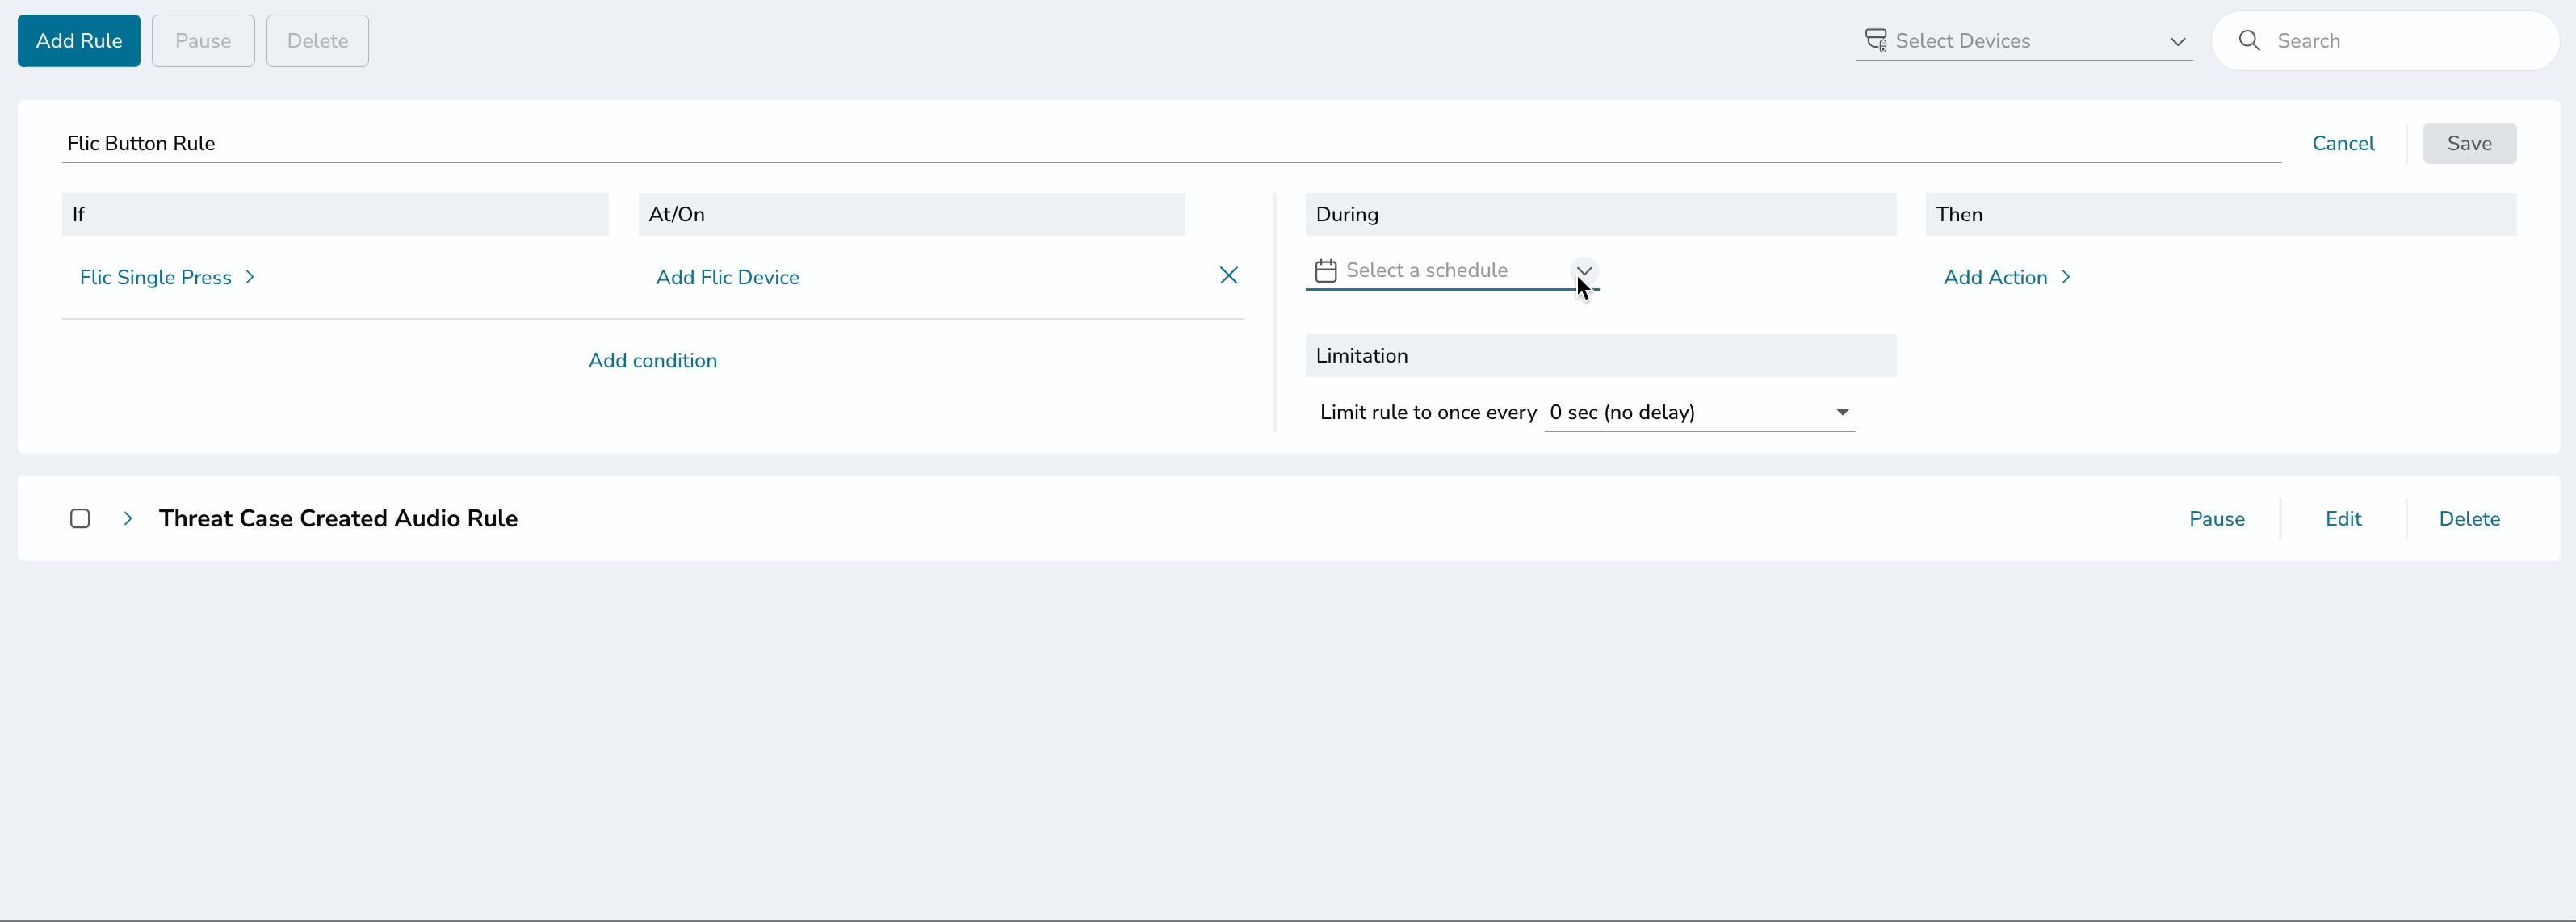Click Add Flic Device link
The width and height of the screenshot is (2576, 922).
(x=727, y=277)
